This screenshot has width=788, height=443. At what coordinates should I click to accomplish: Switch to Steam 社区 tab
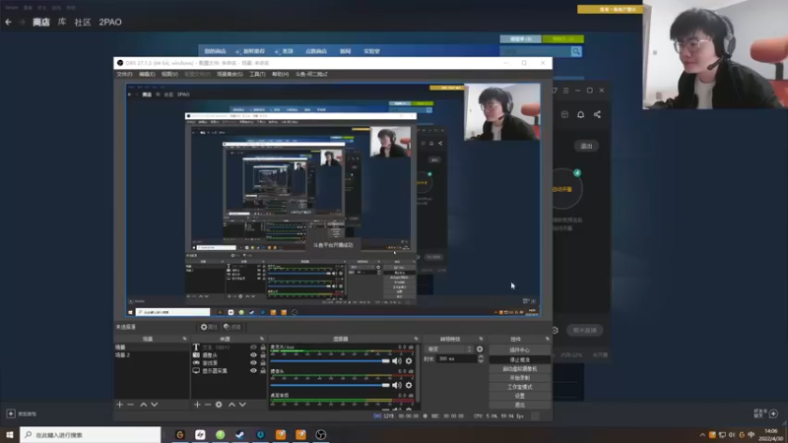[83, 22]
